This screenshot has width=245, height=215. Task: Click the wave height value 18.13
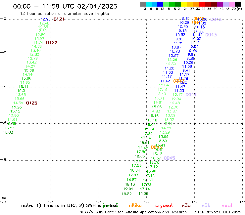pos(130,184)
